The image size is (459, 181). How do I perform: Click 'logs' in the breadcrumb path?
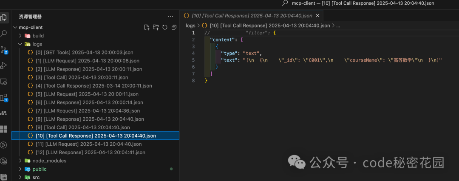pos(190,25)
